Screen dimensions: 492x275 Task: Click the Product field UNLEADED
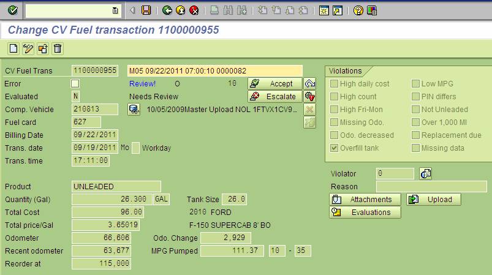(x=116, y=186)
